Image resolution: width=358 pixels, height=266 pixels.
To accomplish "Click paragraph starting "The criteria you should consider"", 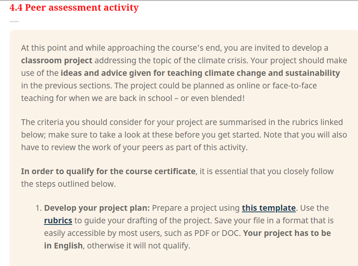I will [184, 135].
